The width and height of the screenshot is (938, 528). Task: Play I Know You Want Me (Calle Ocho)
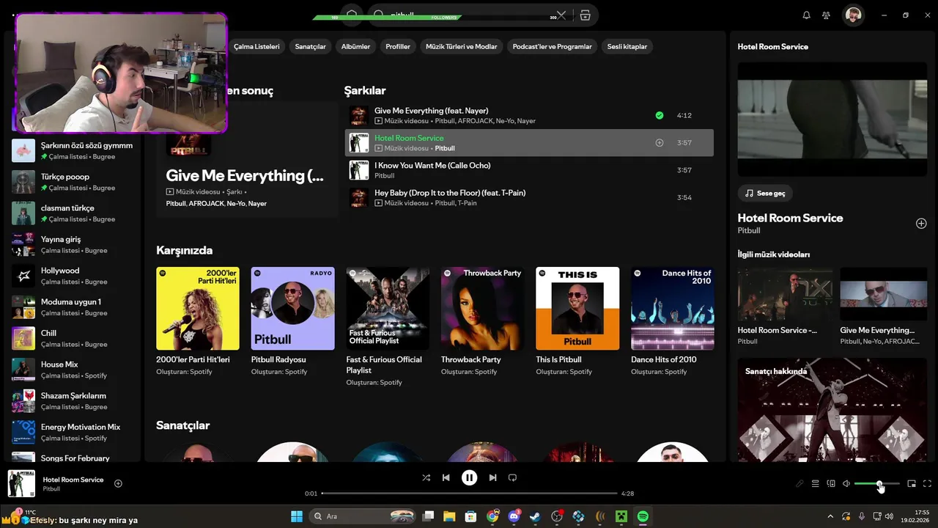click(529, 170)
